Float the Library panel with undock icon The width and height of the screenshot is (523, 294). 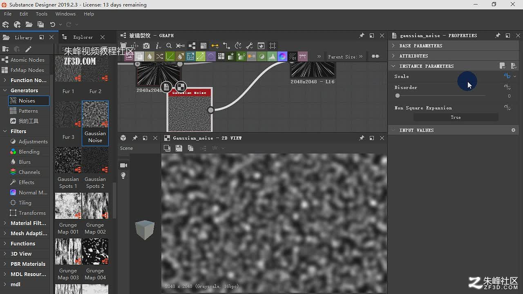click(x=41, y=37)
